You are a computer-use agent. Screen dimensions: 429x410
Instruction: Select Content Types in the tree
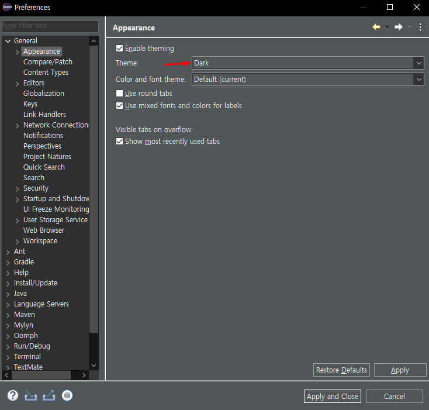click(x=46, y=73)
